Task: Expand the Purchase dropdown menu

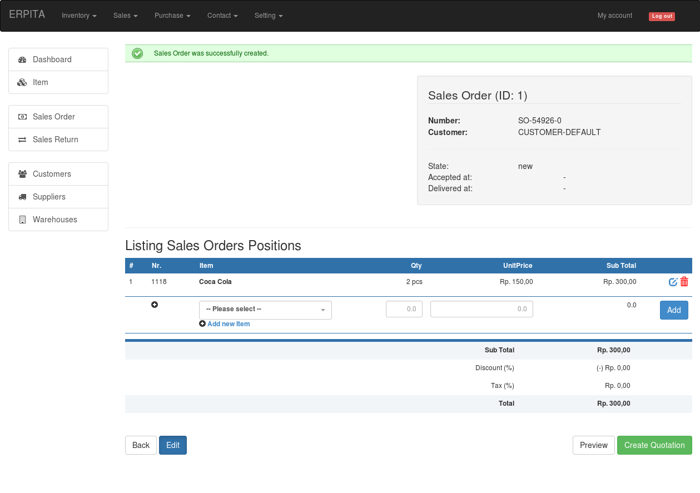Action: coord(172,16)
